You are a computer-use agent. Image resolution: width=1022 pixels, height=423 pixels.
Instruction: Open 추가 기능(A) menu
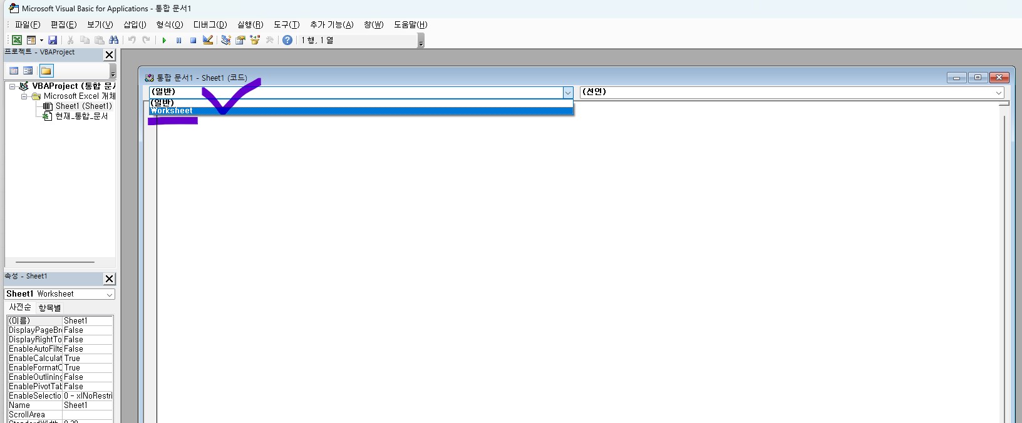pyautogui.click(x=332, y=24)
